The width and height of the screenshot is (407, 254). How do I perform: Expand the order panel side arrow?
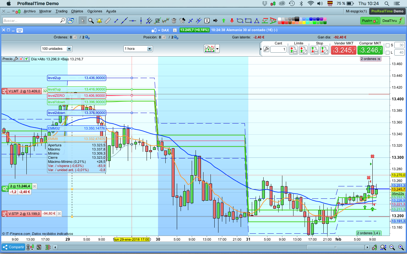click(261, 49)
